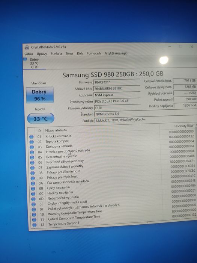Click status dot for Cykly napájania
The image size is (197, 263).
33,189
